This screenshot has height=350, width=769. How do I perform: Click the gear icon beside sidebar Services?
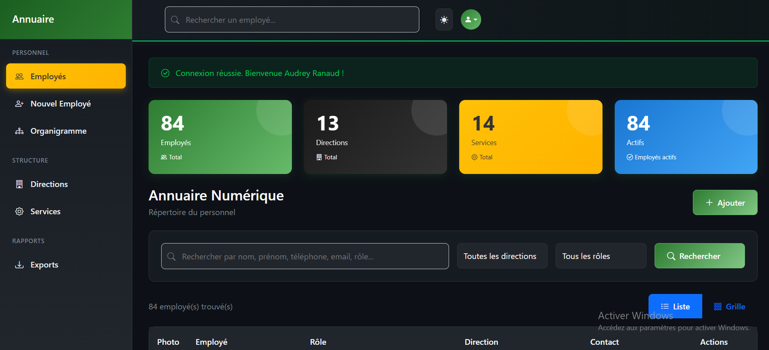(19, 211)
